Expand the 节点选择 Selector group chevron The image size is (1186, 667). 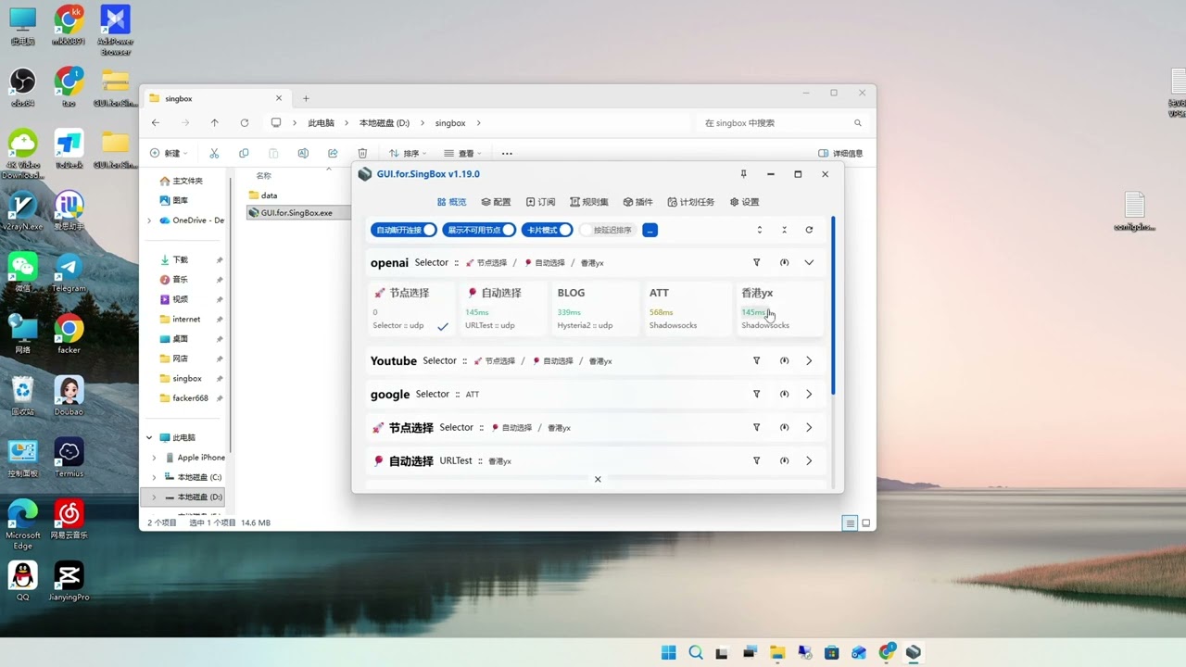(809, 428)
